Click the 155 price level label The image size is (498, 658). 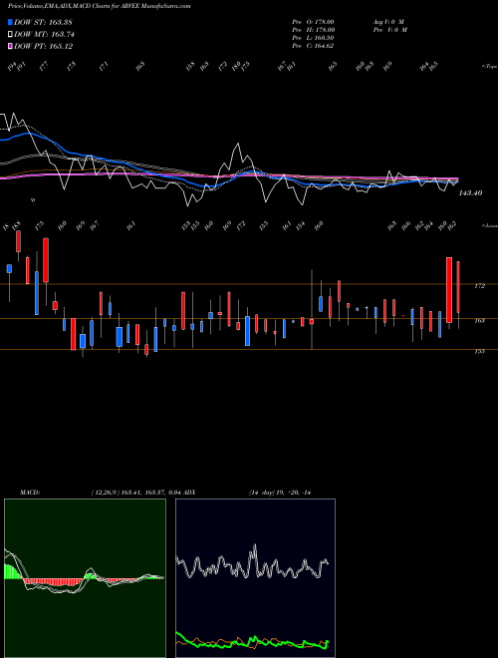(479, 351)
